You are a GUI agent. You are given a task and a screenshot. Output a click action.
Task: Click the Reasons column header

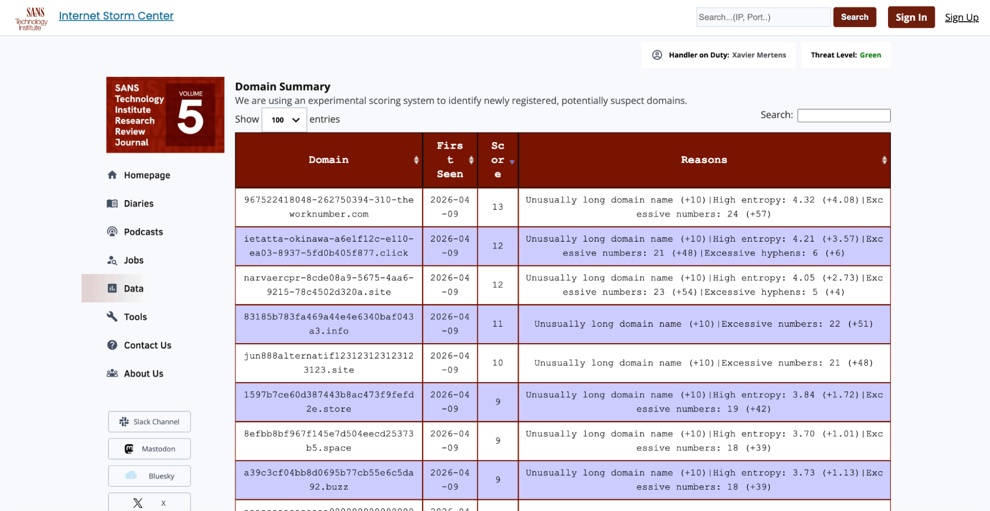(x=704, y=160)
